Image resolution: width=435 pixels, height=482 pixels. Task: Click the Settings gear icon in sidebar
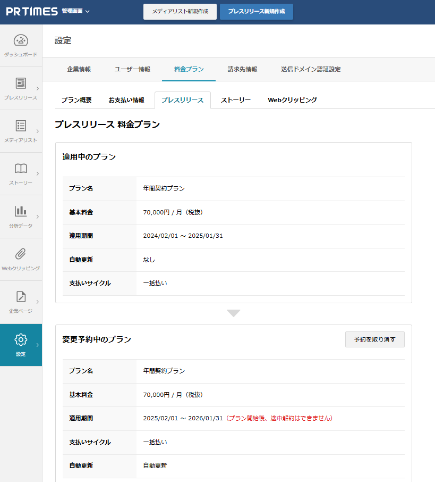(21, 339)
